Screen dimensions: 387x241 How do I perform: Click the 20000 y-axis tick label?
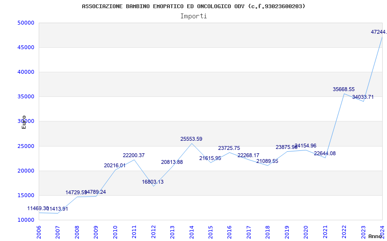[26, 171]
